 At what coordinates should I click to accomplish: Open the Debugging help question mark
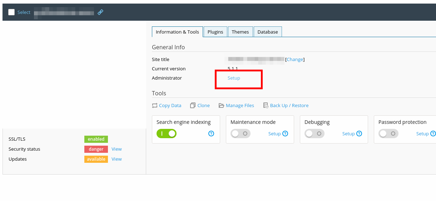coord(359,134)
